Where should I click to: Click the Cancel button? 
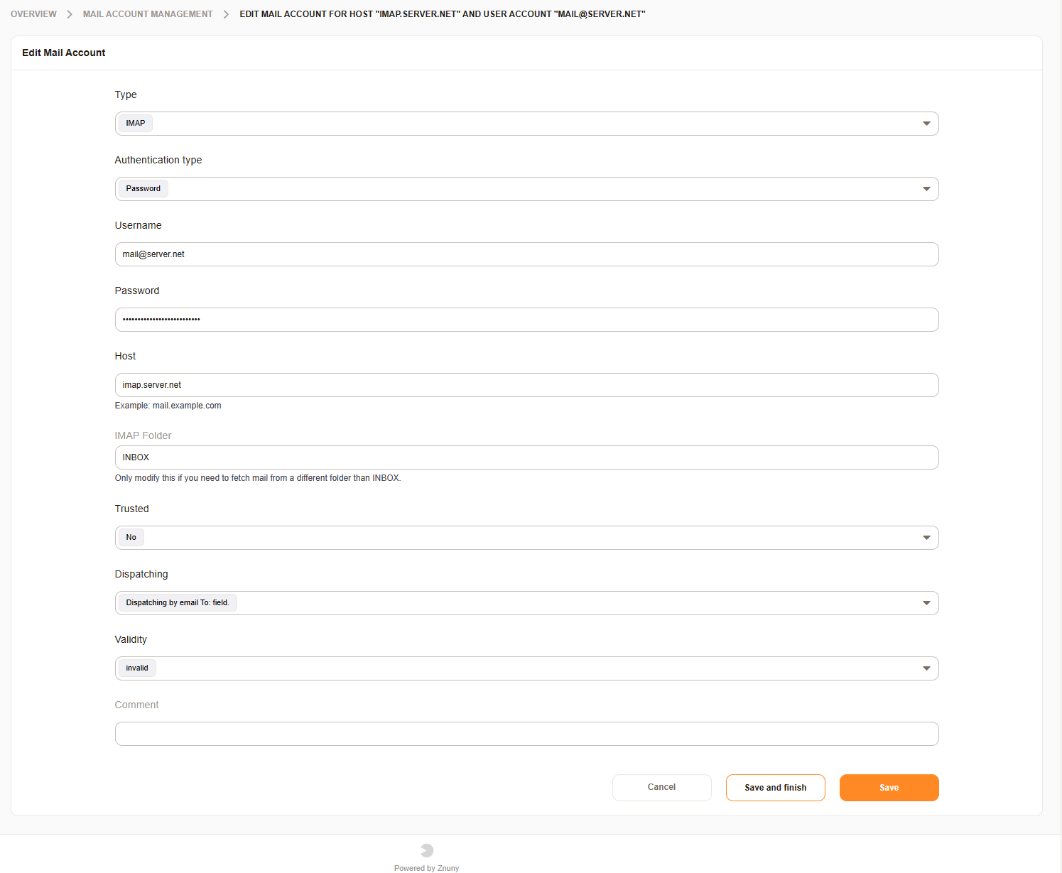pos(661,787)
